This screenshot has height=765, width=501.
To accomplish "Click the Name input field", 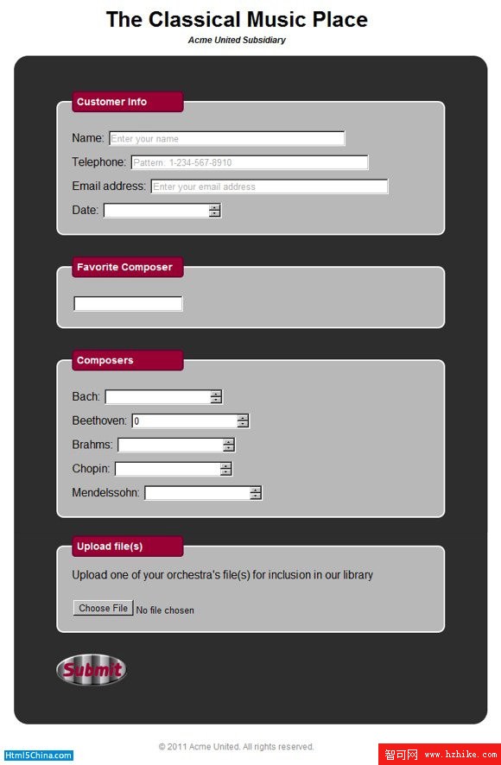I will point(227,138).
